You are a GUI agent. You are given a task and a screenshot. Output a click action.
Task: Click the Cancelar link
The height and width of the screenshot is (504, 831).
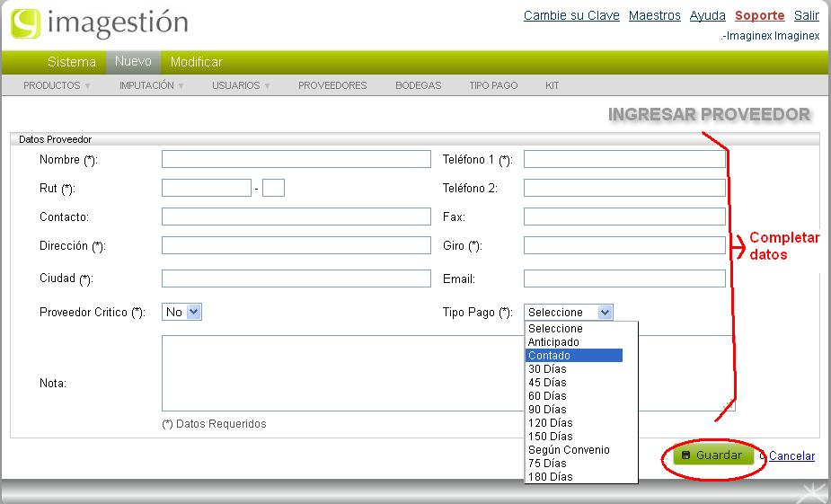[791, 455]
